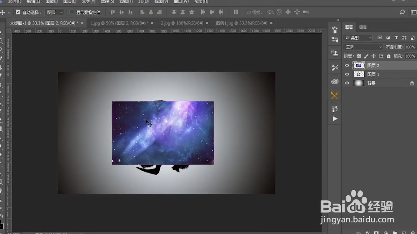This screenshot has width=417, height=234.
Task: Hide the 背景 background layer
Action: click(x=347, y=83)
